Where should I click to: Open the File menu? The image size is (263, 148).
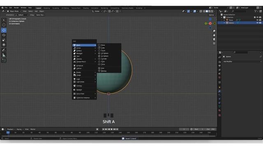(x=6, y=8)
